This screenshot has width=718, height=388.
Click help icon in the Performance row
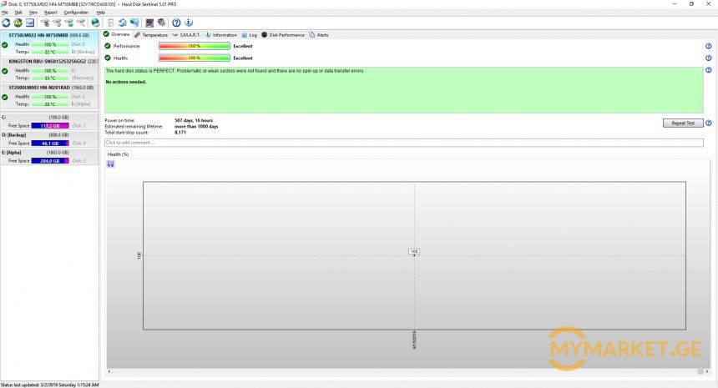click(x=708, y=46)
